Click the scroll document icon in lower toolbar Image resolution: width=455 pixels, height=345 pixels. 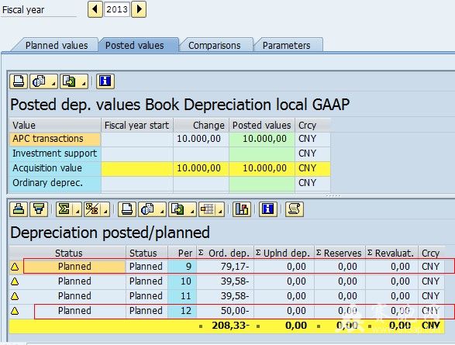click(x=295, y=209)
